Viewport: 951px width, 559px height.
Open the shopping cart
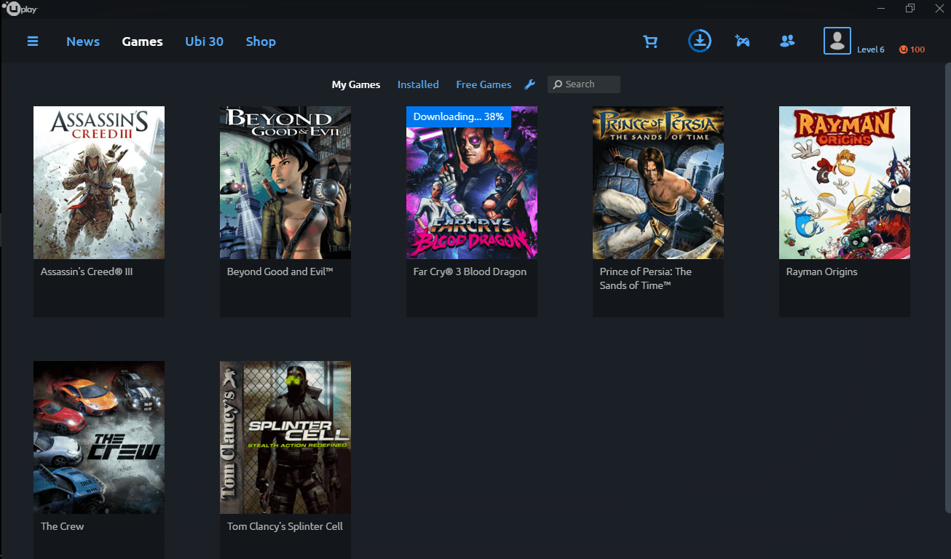coord(650,41)
